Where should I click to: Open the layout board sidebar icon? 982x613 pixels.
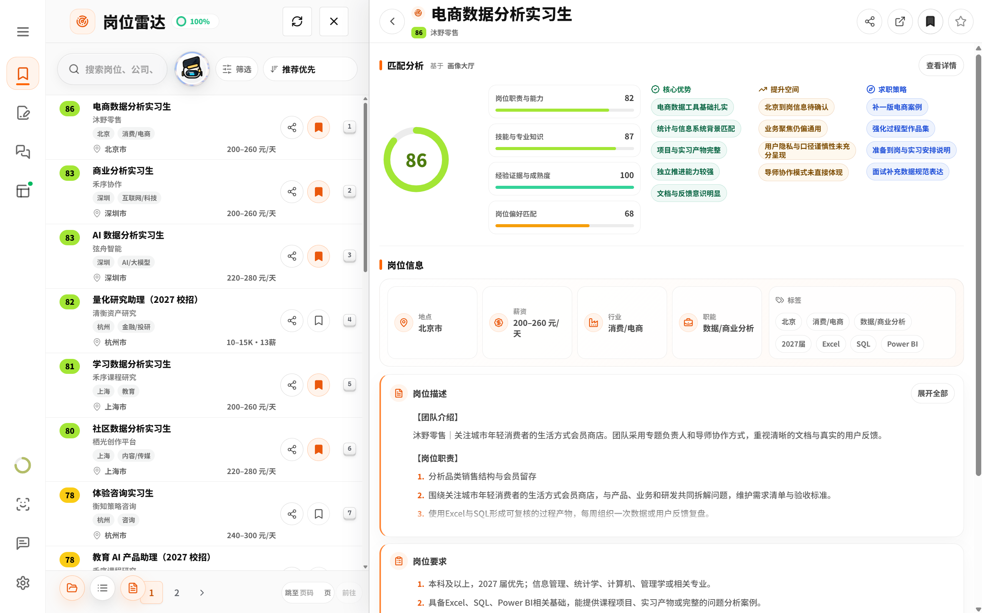pos(23,190)
